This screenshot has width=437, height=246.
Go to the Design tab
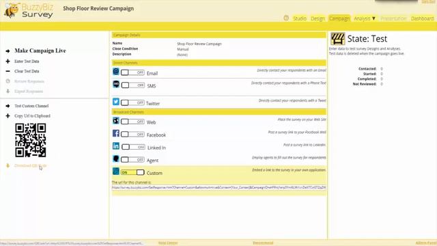click(x=318, y=18)
